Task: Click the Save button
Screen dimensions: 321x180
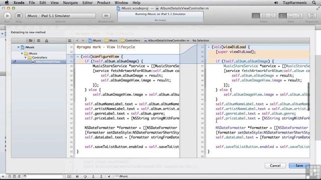Action: 299,165
